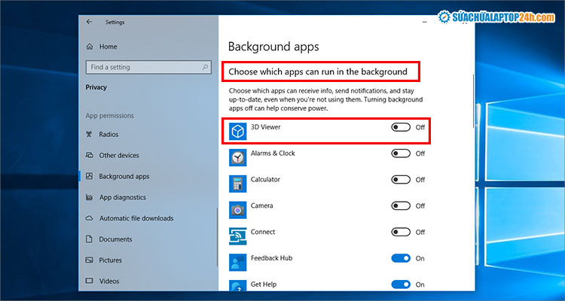This screenshot has width=565, height=301.
Task: Click the Connect app name
Action: click(263, 232)
